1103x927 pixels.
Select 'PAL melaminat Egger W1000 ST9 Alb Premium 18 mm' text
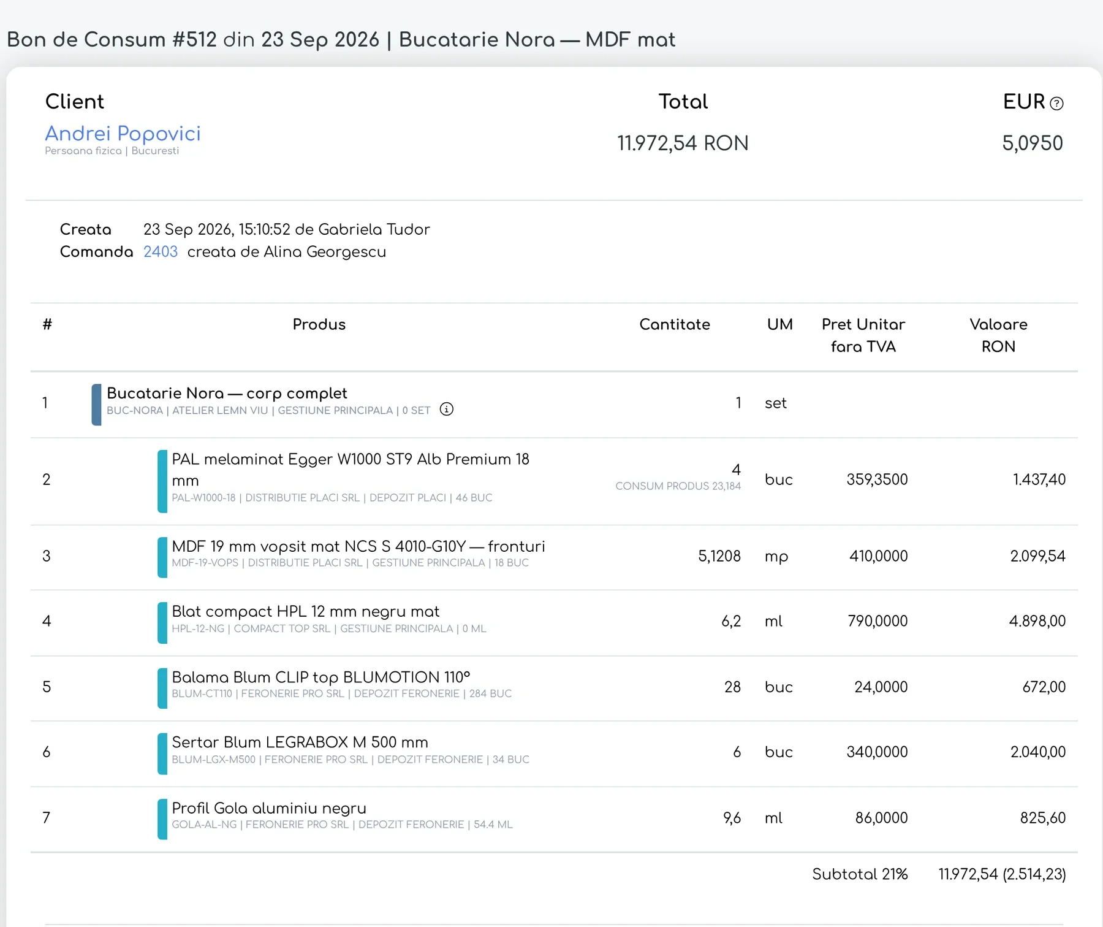coord(351,470)
